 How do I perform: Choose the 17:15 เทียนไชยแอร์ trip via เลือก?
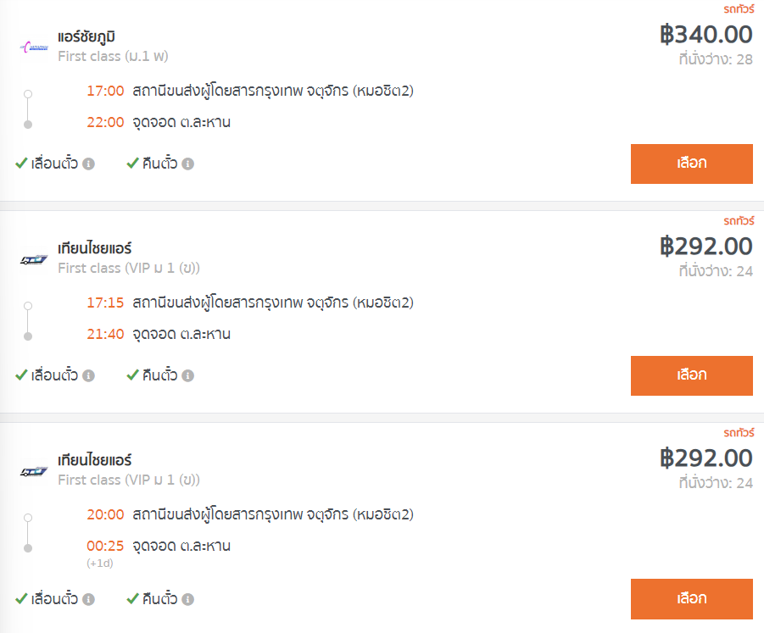[691, 375]
